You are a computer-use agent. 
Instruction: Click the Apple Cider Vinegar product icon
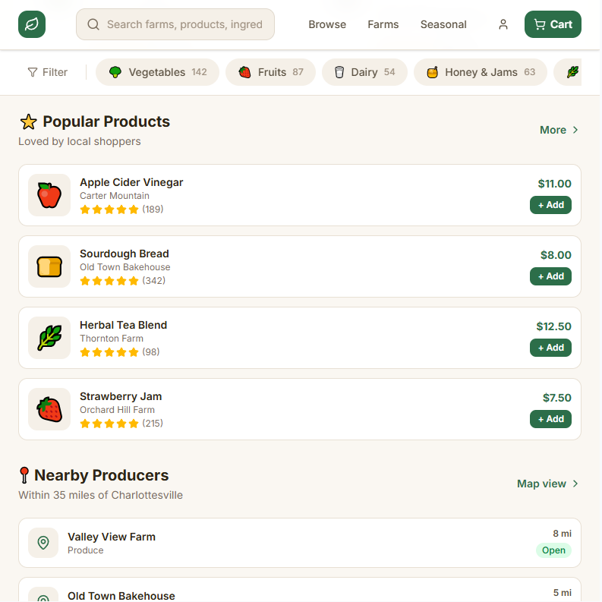[49, 195]
